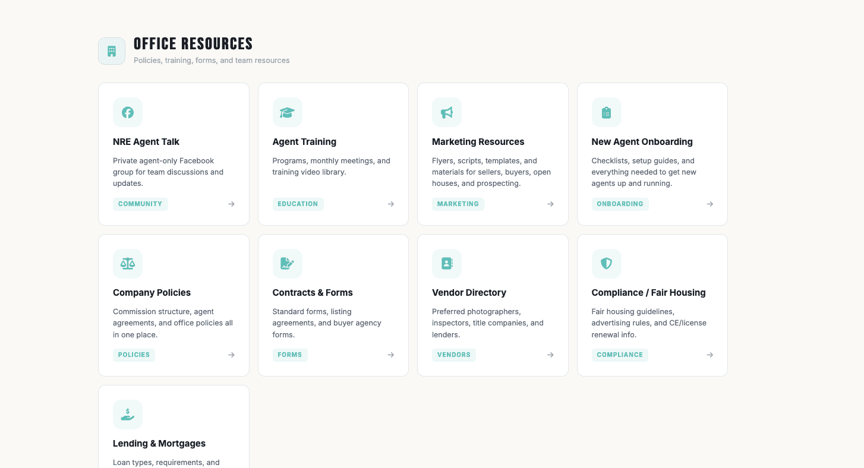The image size is (864, 468).
Task: Click the arrow on the Agent Training card
Action: (391, 204)
